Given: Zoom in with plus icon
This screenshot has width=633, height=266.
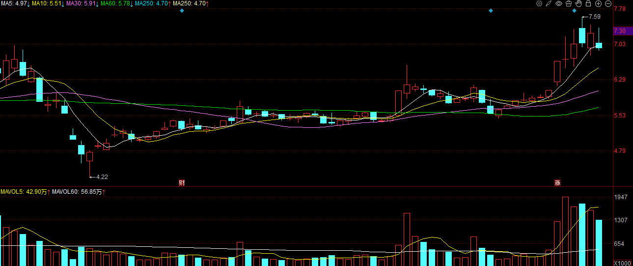Looking at the screenshot, I should coord(598,3).
